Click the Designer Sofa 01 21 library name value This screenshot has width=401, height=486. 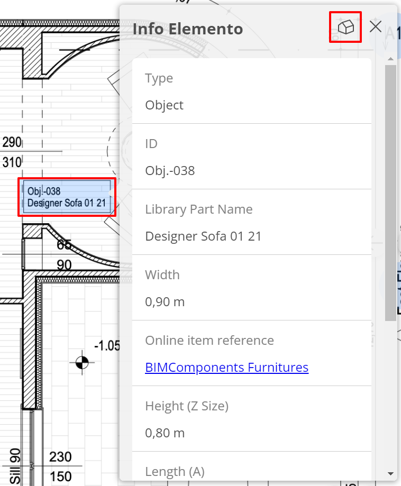click(204, 236)
